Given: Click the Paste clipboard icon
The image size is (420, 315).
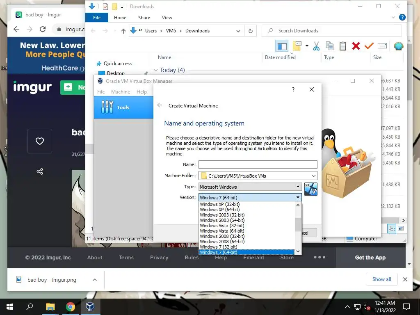Looking at the screenshot, I should [342, 46].
